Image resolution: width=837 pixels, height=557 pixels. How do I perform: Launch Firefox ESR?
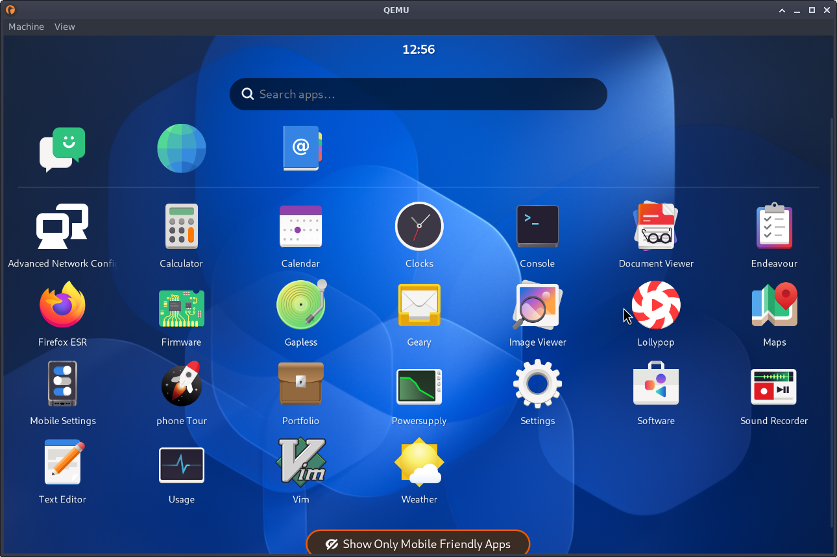(62, 305)
